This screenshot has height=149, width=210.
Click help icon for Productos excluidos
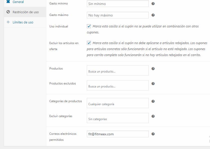153,83
